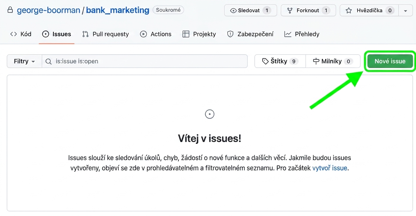Expand the star lists dropdown arrow
This screenshot has width=416, height=216.
point(406,11)
